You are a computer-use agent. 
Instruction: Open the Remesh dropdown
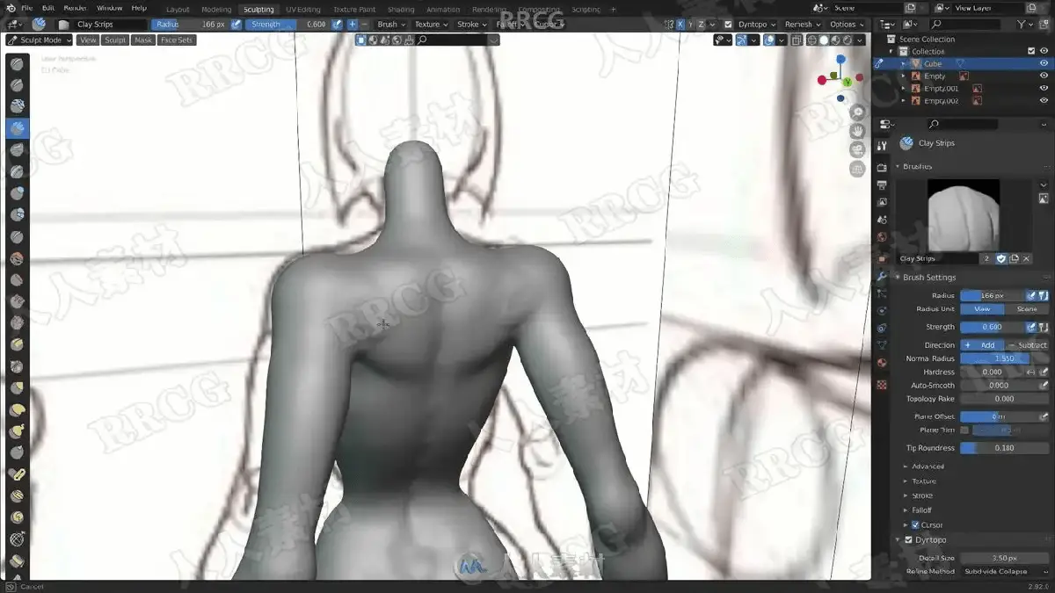pyautogui.click(x=803, y=25)
